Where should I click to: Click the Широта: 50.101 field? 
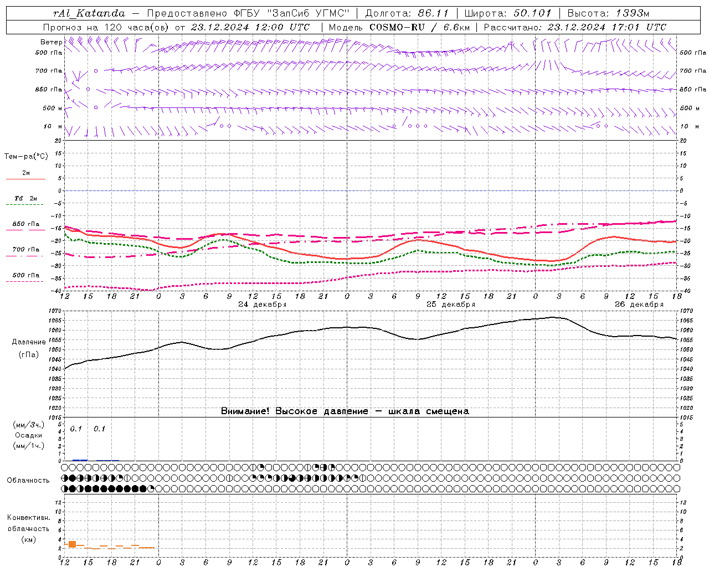(508, 13)
